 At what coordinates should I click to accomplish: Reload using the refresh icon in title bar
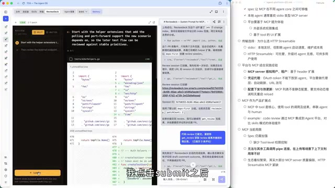(x=23, y=4)
